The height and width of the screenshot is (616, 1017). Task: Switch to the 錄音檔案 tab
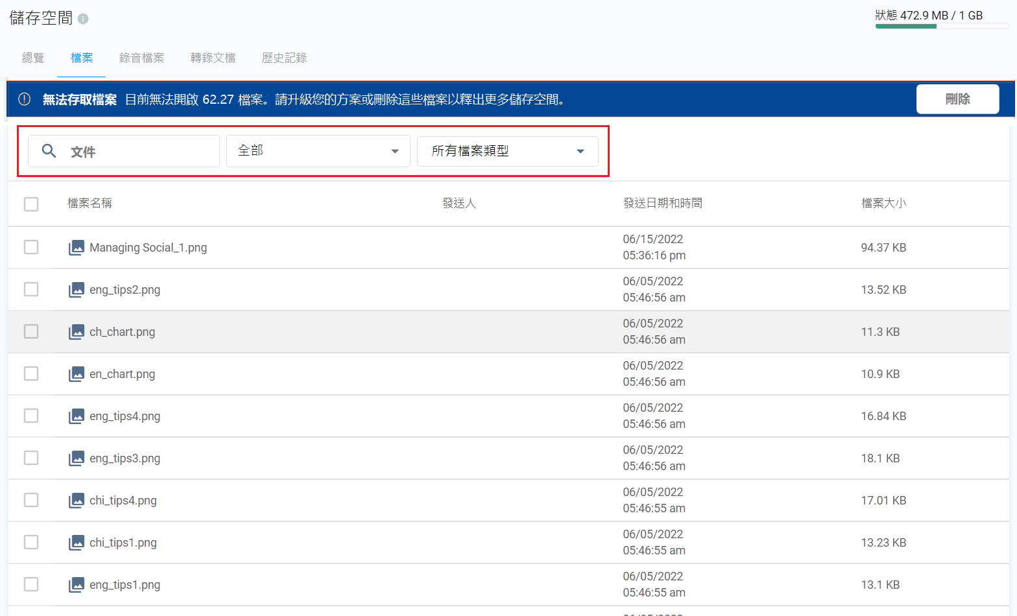point(141,58)
